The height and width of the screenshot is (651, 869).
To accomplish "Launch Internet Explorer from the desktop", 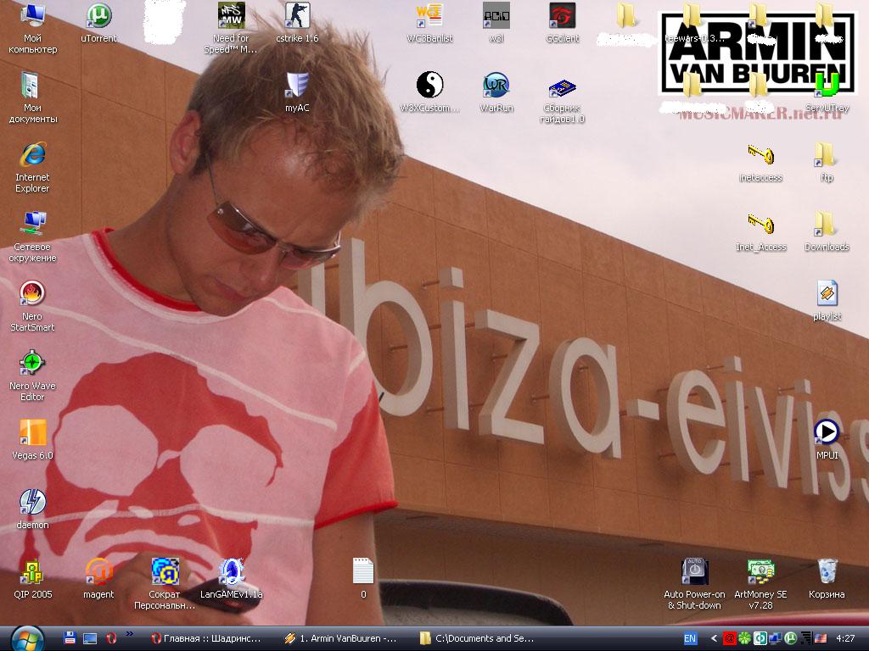I will [32, 168].
